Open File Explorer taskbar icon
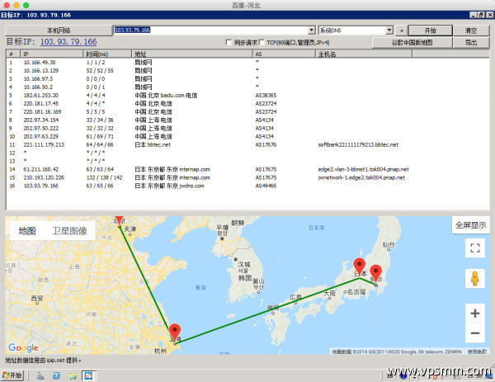This screenshot has width=495, height=382. coord(73,375)
